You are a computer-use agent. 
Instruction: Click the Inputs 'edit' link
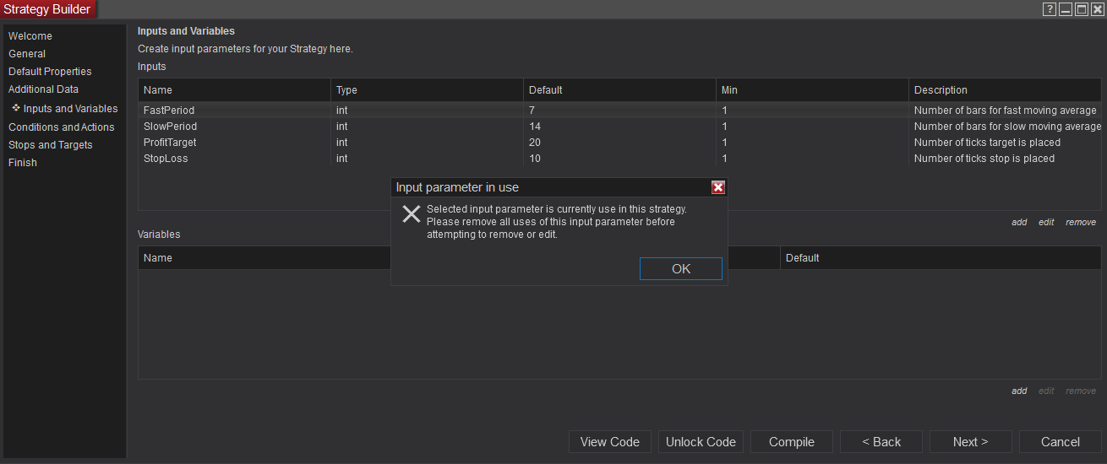[x=1046, y=223]
